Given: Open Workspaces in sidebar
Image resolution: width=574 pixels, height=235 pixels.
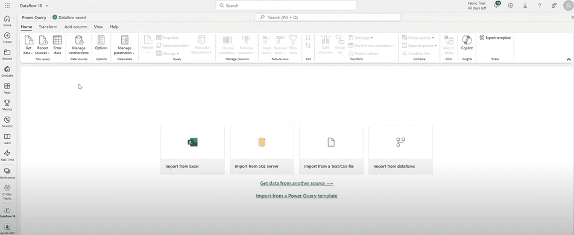Looking at the screenshot, I should 7,173.
